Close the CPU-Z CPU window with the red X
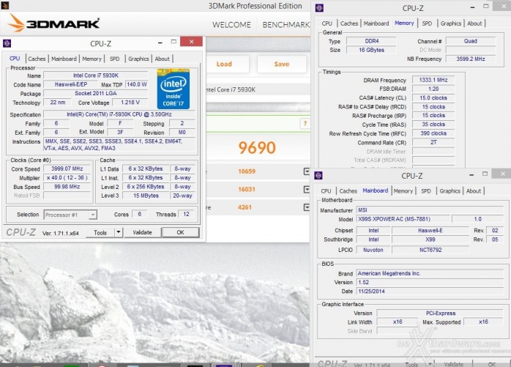511x367 pixels. [x=191, y=42]
